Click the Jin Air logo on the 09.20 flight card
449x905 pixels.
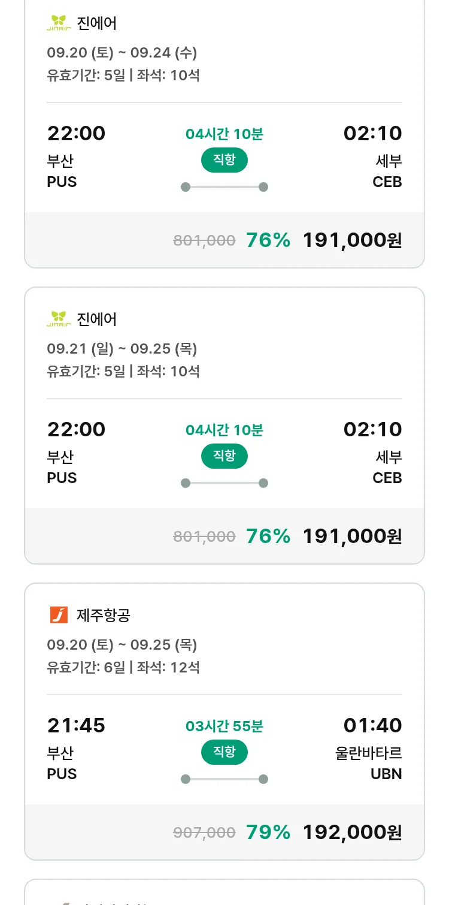(59, 23)
